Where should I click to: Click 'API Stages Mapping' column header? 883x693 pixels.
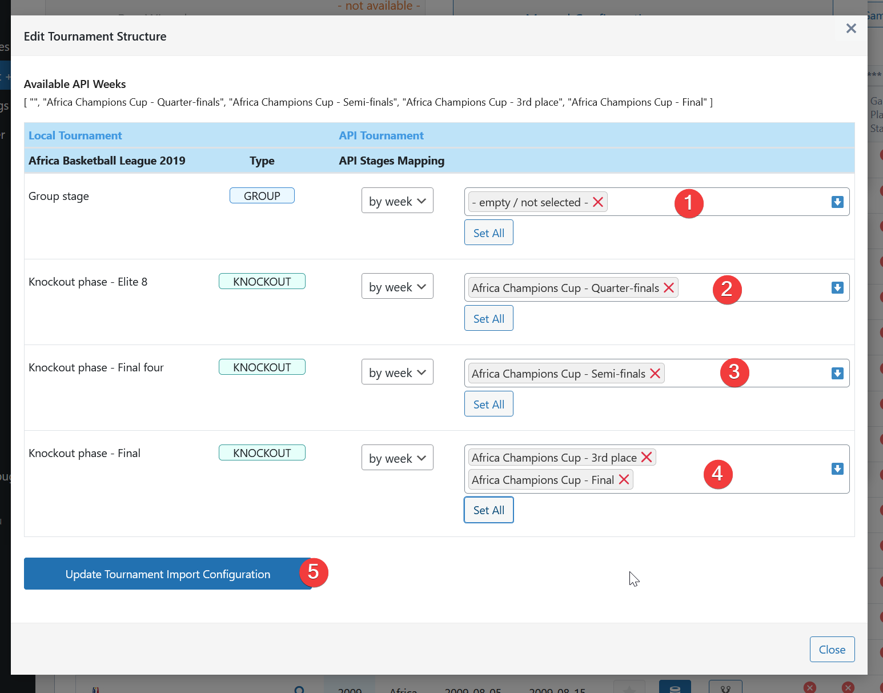[x=392, y=161]
